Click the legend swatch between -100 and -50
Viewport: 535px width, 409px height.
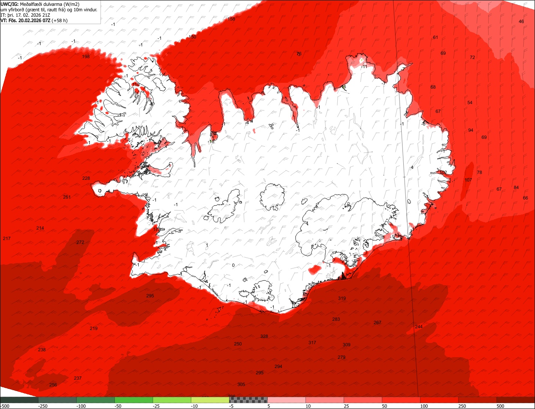[95, 400]
